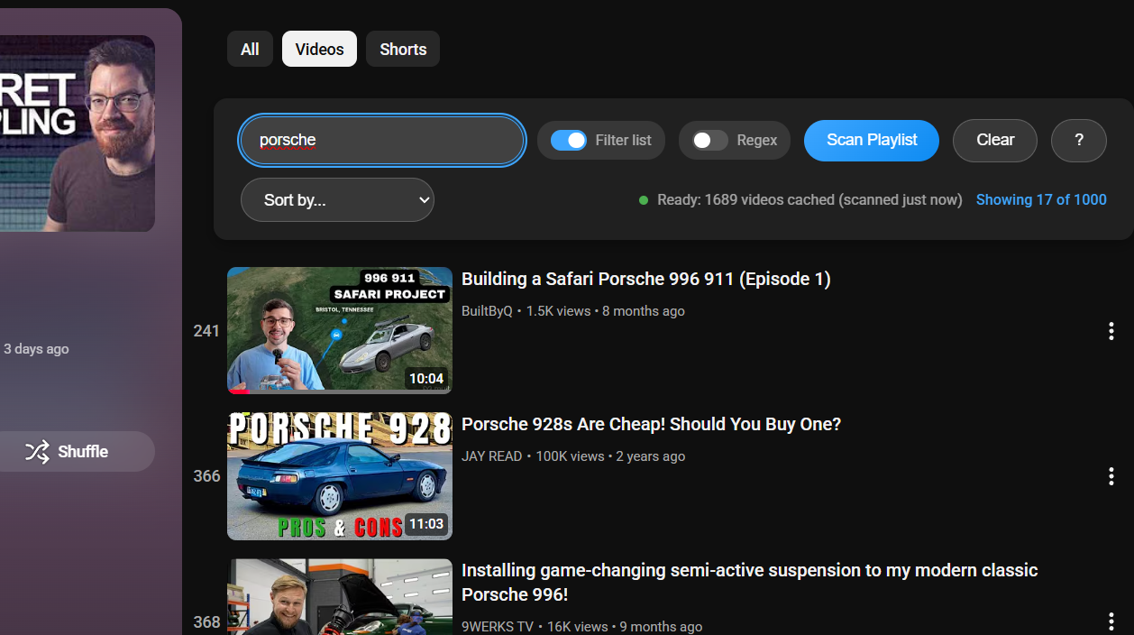Switch to the All tab
The width and height of the screenshot is (1134, 635).
click(x=250, y=49)
